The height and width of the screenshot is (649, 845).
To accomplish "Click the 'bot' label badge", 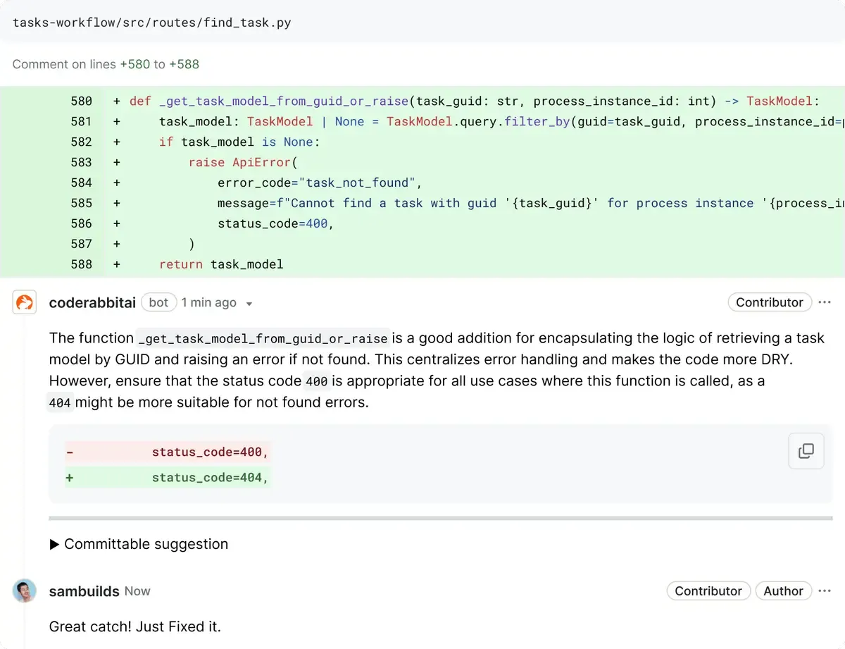I will pyautogui.click(x=158, y=302).
